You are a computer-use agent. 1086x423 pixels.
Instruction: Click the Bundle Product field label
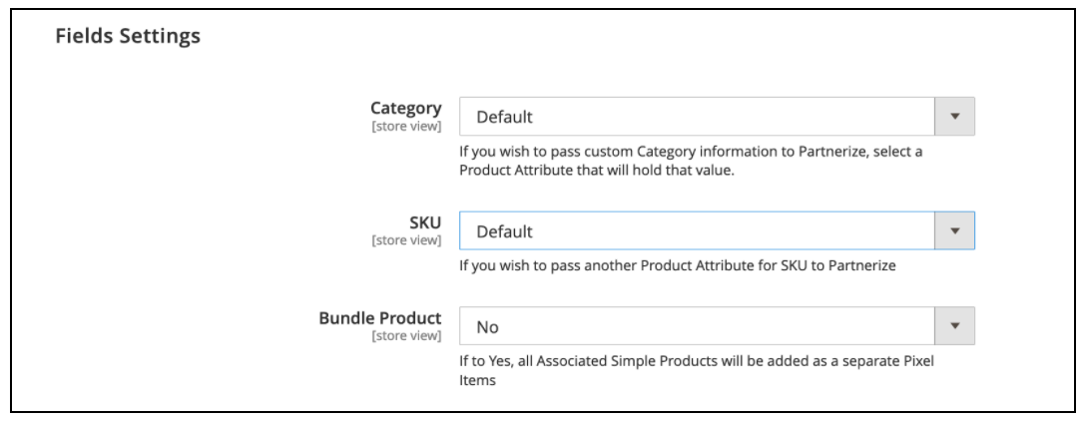click(x=380, y=318)
